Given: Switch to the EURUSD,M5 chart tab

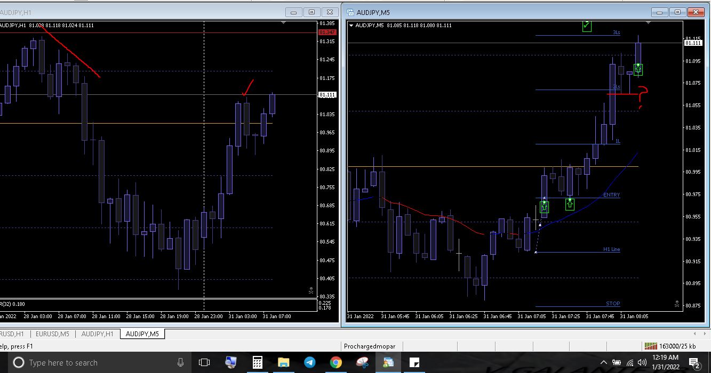Looking at the screenshot, I should (x=52, y=334).
